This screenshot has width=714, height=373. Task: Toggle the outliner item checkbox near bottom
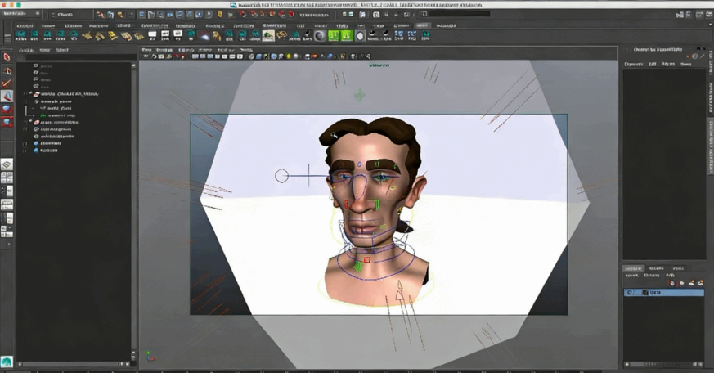[x=25, y=143]
